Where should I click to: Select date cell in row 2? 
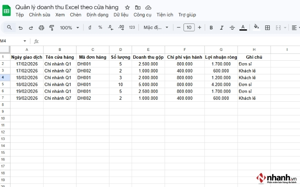(x=27, y=64)
